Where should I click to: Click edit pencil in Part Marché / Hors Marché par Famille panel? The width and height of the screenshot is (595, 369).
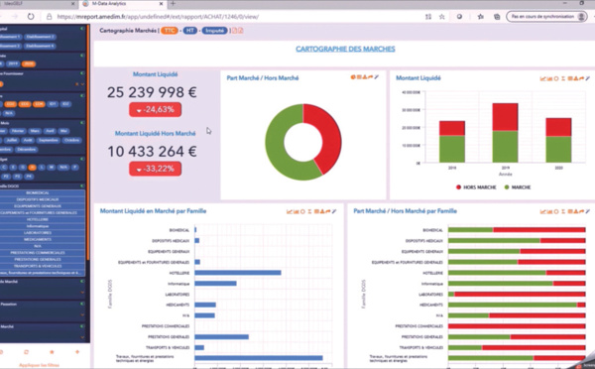[588, 211]
